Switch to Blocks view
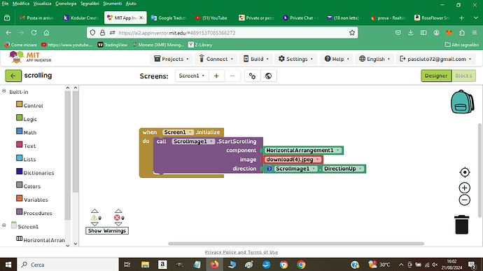483x271 pixels. [x=463, y=76]
